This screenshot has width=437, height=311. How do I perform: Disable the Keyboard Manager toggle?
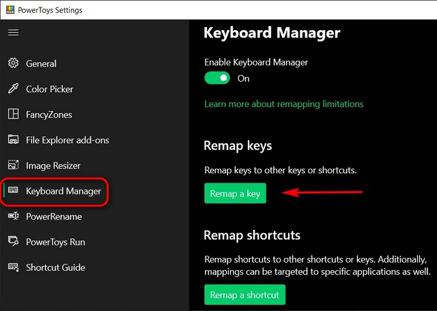218,78
